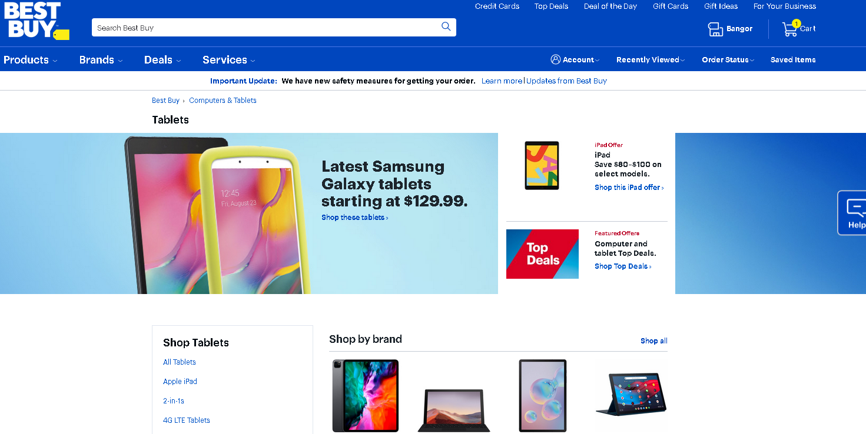Open the Help chat icon
Image resolution: width=866 pixels, height=434 pixels.
(855, 208)
